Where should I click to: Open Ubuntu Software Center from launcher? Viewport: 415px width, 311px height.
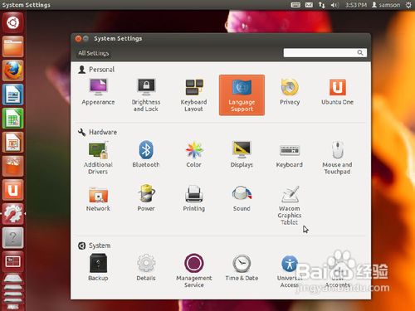[12, 166]
